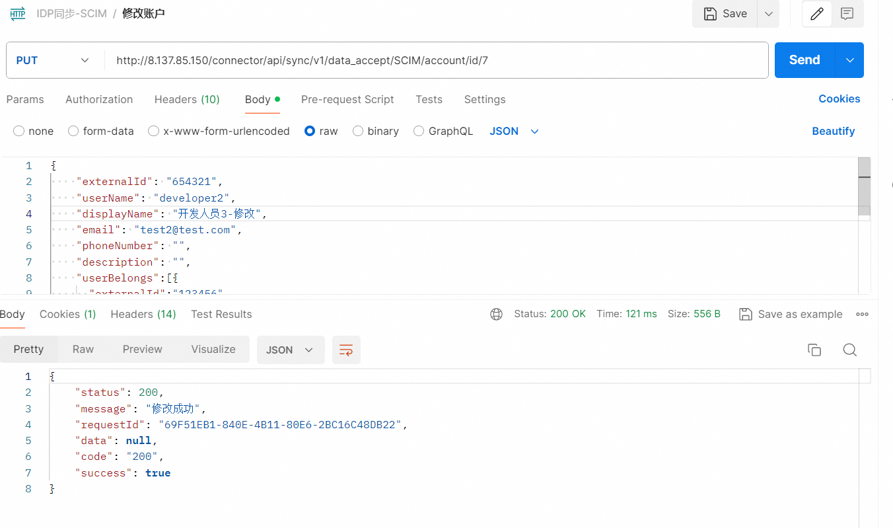Select the form-data body type
This screenshot has width=893, height=528.
click(73, 131)
